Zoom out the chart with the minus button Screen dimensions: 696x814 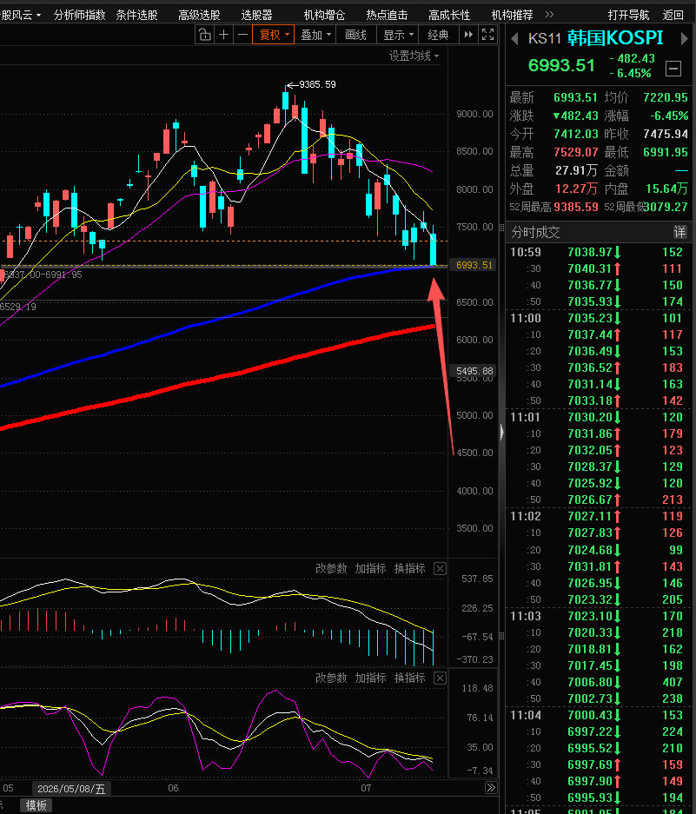tap(242, 35)
